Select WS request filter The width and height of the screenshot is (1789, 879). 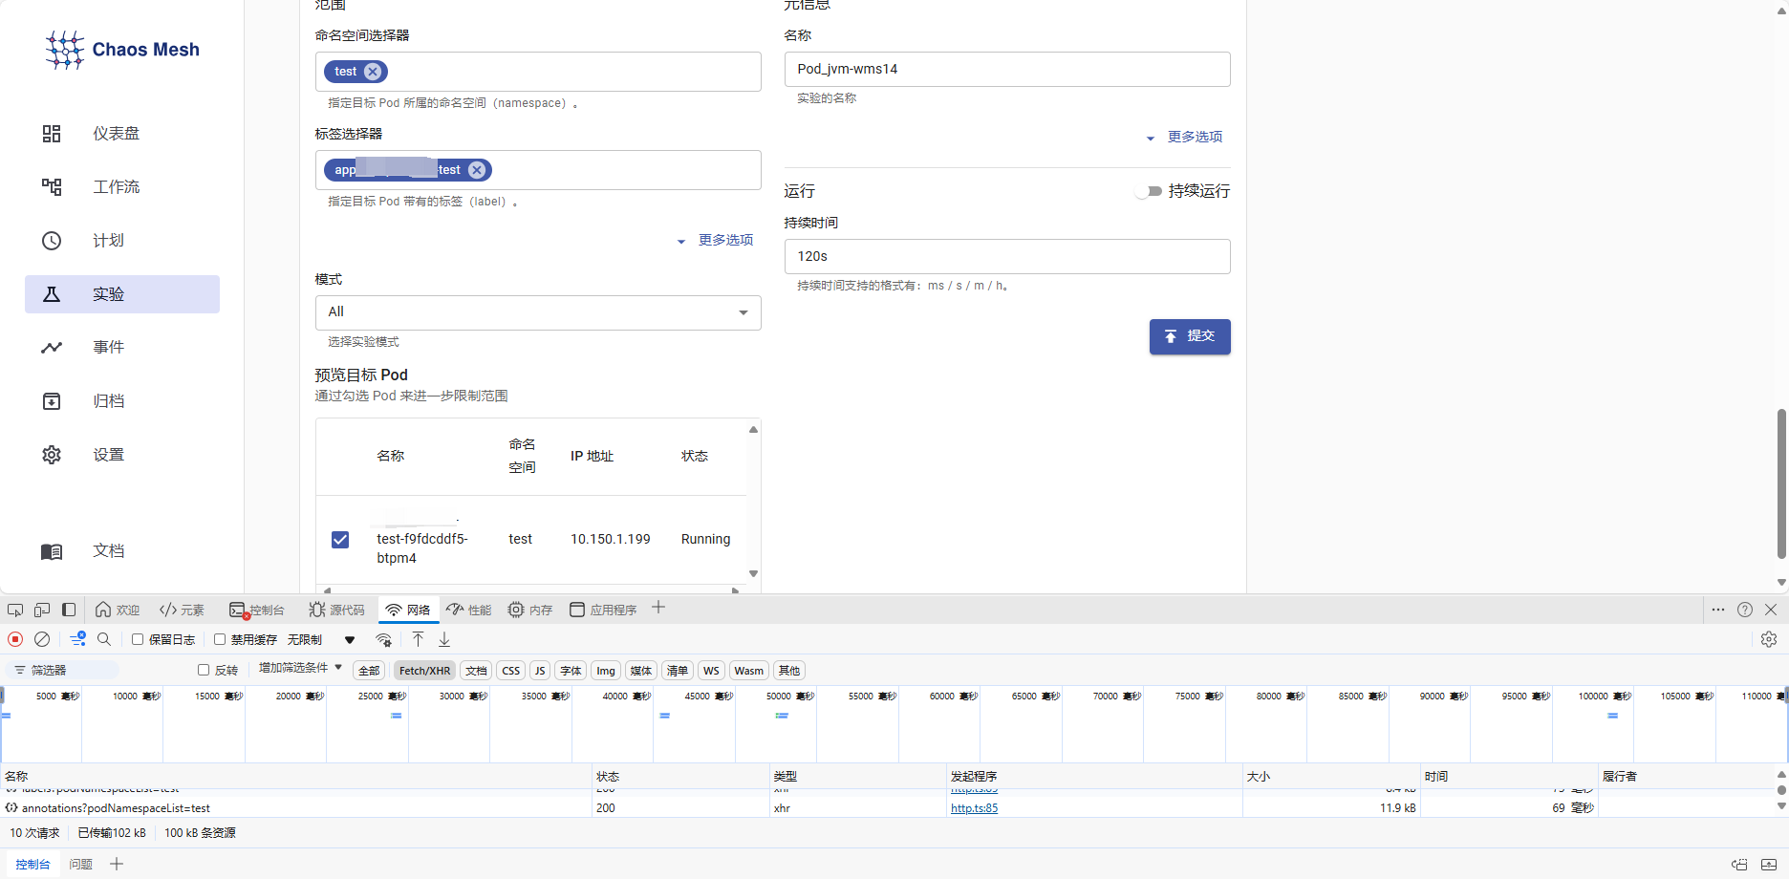pyautogui.click(x=711, y=671)
